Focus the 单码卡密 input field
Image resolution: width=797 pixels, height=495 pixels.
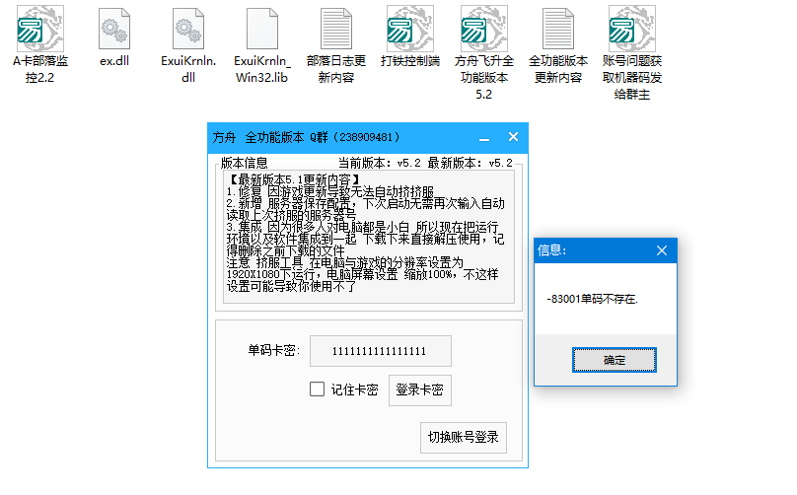pyautogui.click(x=380, y=351)
